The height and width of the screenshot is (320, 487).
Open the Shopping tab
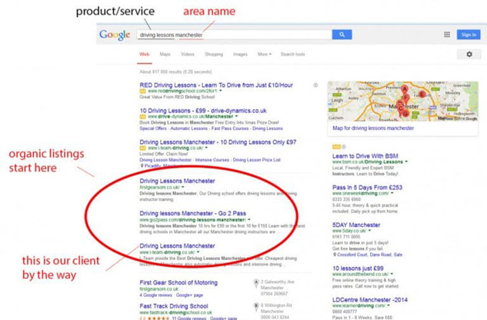214,55
